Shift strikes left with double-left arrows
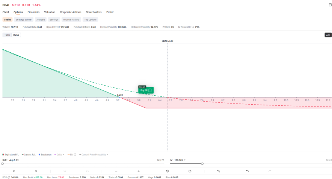This screenshot has width=332, height=179. (14, 171)
